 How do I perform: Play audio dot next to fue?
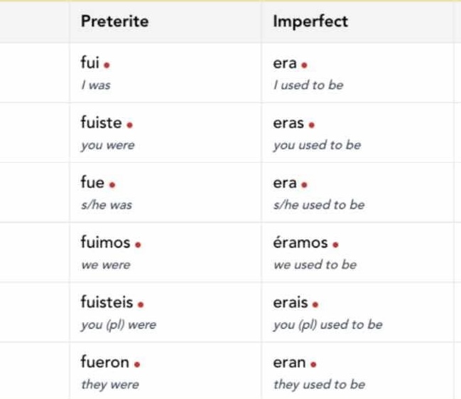[112, 185]
